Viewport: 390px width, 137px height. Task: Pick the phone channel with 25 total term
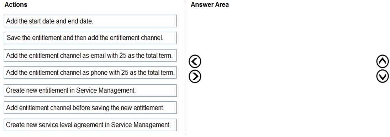coord(90,72)
